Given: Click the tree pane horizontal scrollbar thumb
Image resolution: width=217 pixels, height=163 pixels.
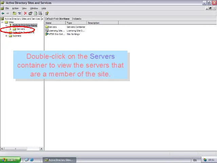Looking at the screenshot, I should click(15, 149).
